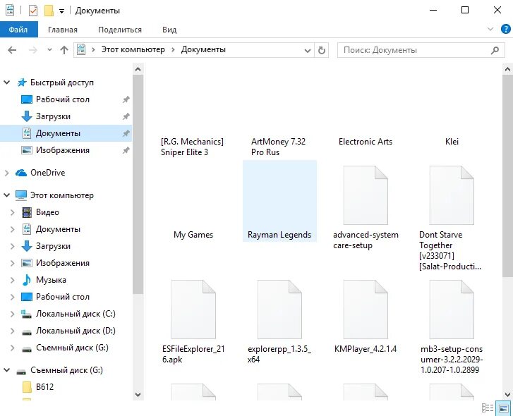Go up one level with the up arrow
The width and height of the screenshot is (513, 416).
click(x=64, y=50)
